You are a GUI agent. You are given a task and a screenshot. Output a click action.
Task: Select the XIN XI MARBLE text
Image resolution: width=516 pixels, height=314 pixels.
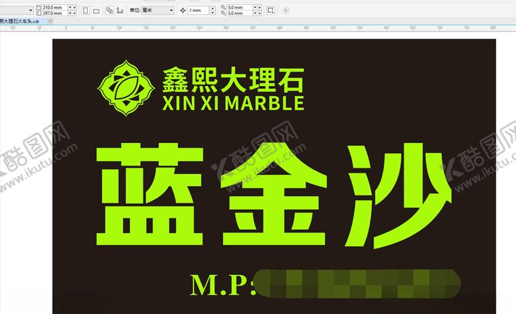[x=233, y=103]
